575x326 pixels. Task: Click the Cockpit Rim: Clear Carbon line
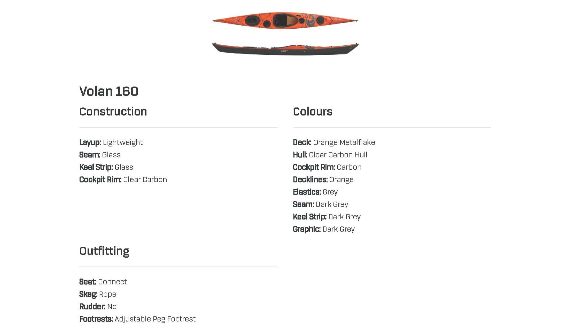[x=123, y=180]
